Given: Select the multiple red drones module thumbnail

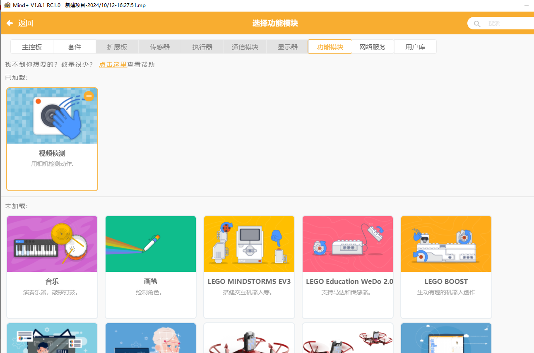Looking at the screenshot, I should [x=348, y=338].
